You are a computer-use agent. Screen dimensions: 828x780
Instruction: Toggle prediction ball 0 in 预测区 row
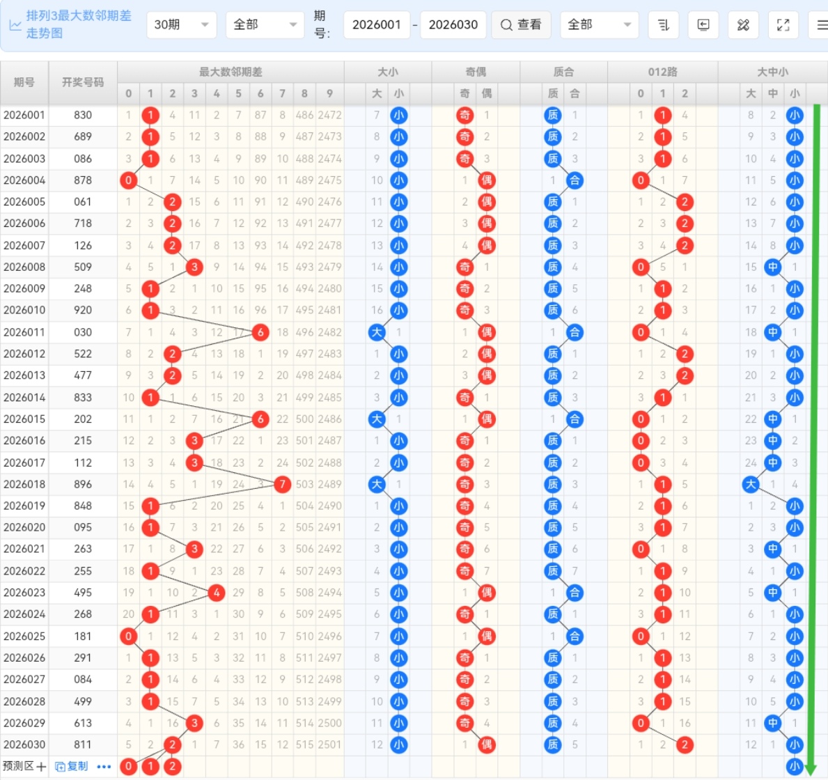(128, 767)
